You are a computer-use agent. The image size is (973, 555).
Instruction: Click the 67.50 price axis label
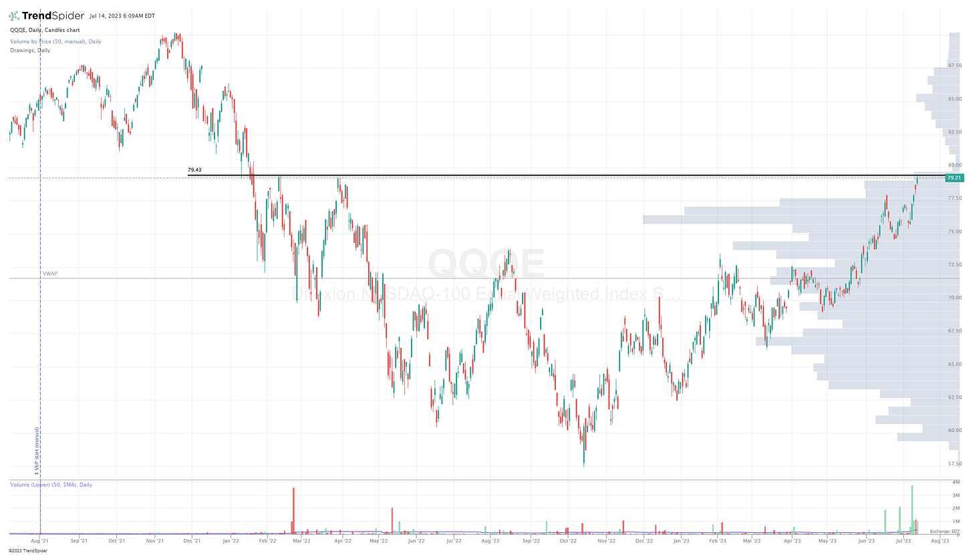[954, 331]
